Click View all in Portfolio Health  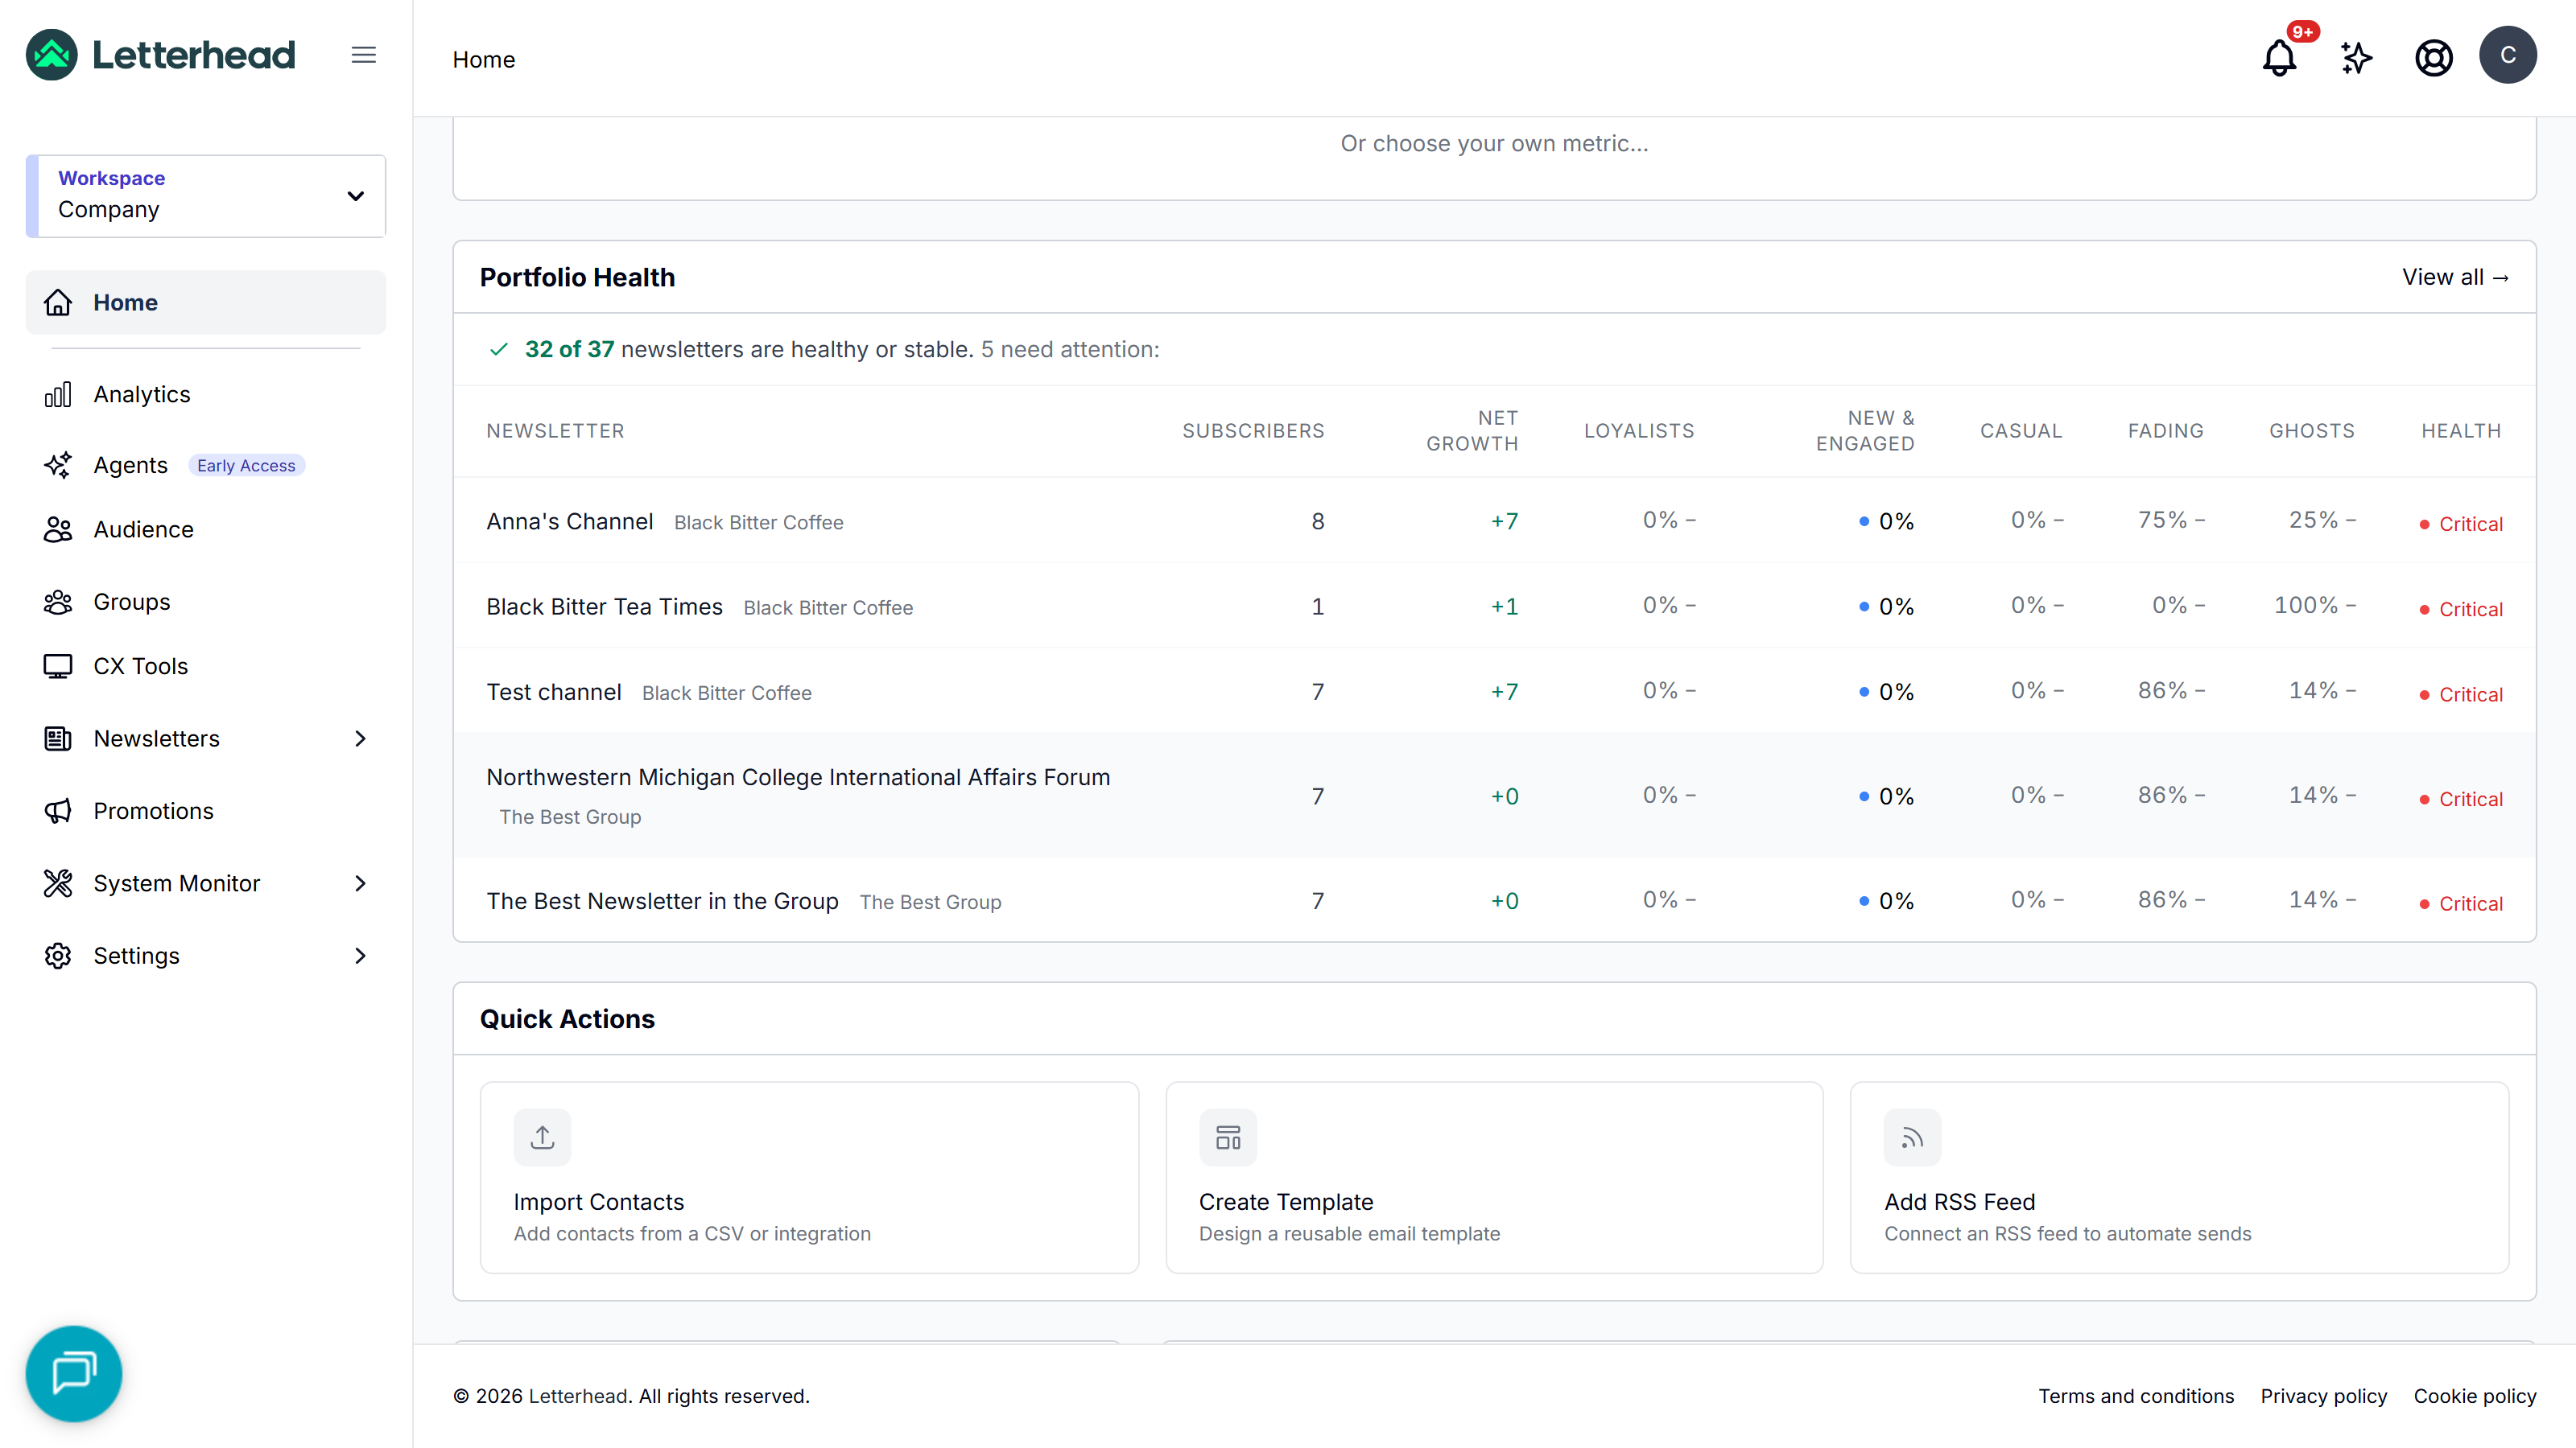2455,277
